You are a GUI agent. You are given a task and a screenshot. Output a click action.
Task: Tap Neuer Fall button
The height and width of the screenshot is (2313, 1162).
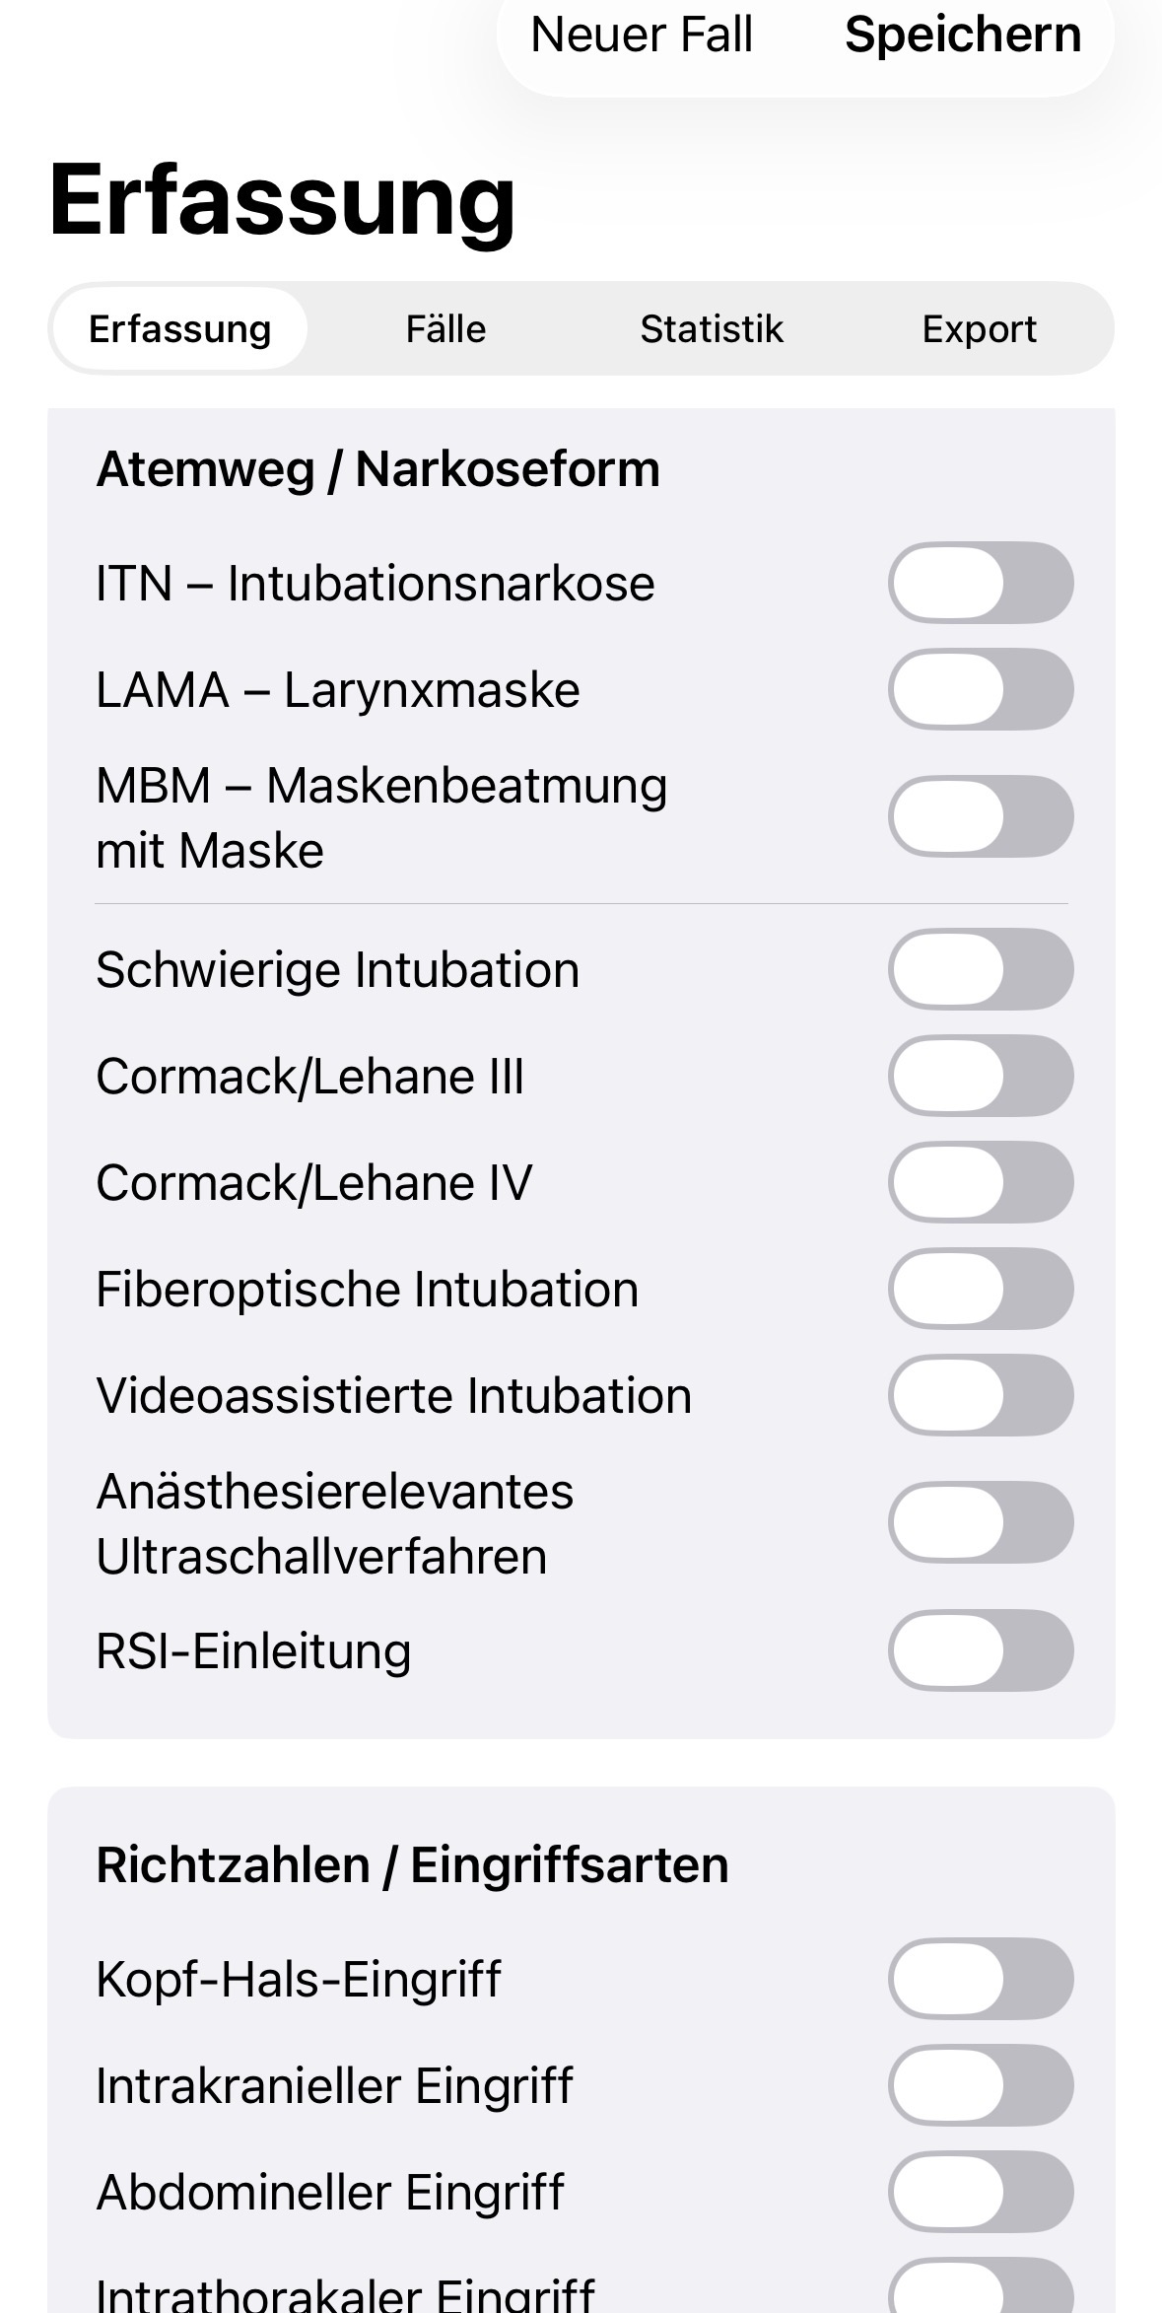pyautogui.click(x=642, y=35)
